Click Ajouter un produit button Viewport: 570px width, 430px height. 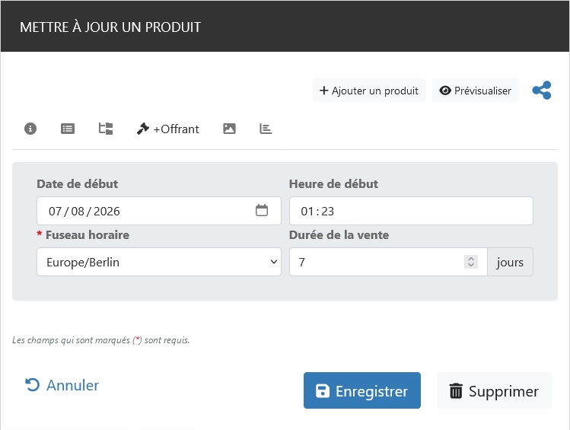click(x=369, y=91)
